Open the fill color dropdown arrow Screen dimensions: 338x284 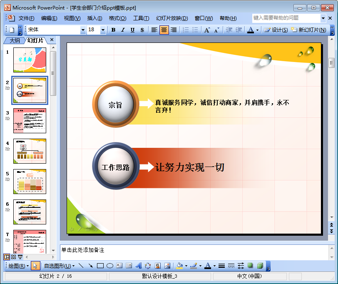186,266
